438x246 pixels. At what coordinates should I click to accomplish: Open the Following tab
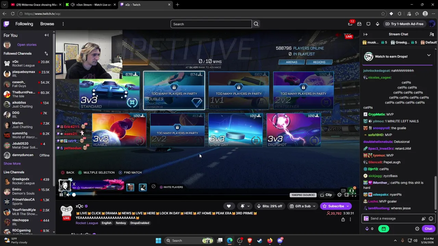click(24, 24)
